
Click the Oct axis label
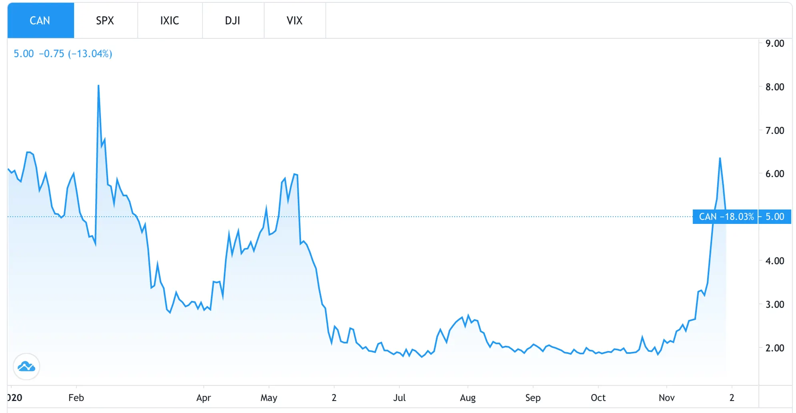(599, 398)
